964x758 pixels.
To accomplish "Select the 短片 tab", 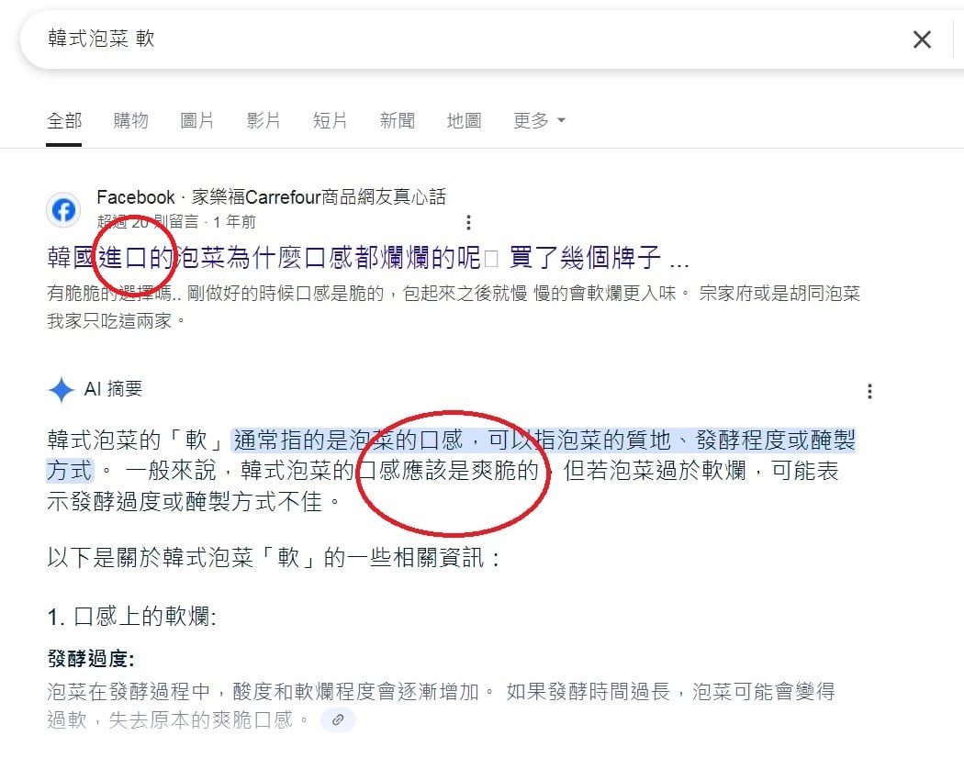I will tap(331, 120).
